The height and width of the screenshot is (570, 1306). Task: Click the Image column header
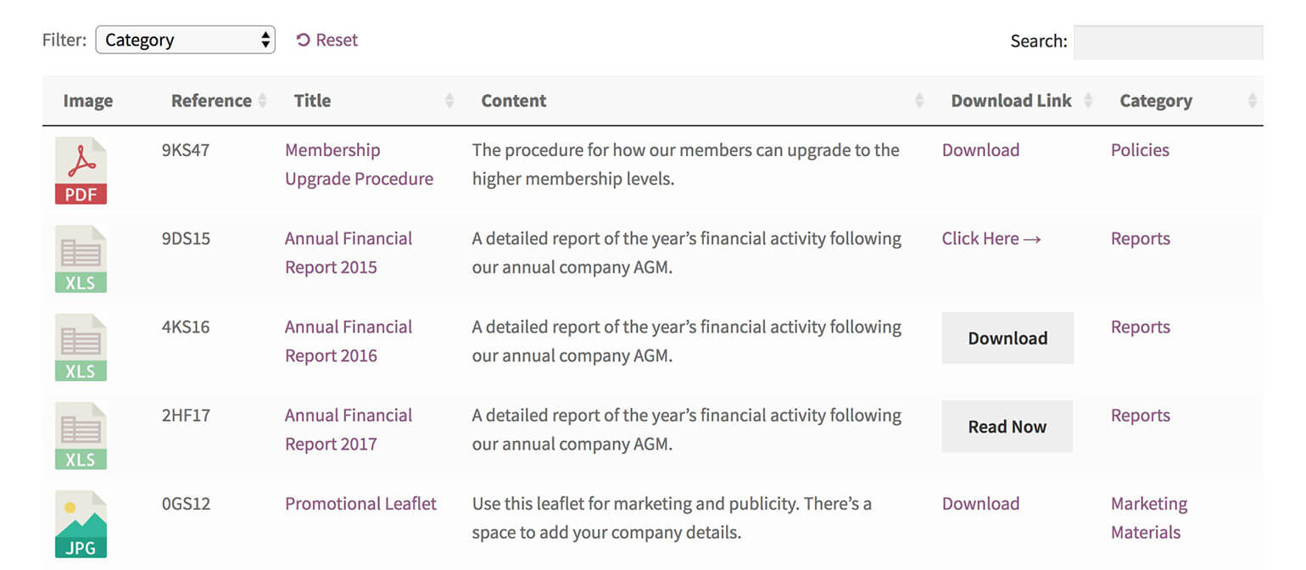88,101
